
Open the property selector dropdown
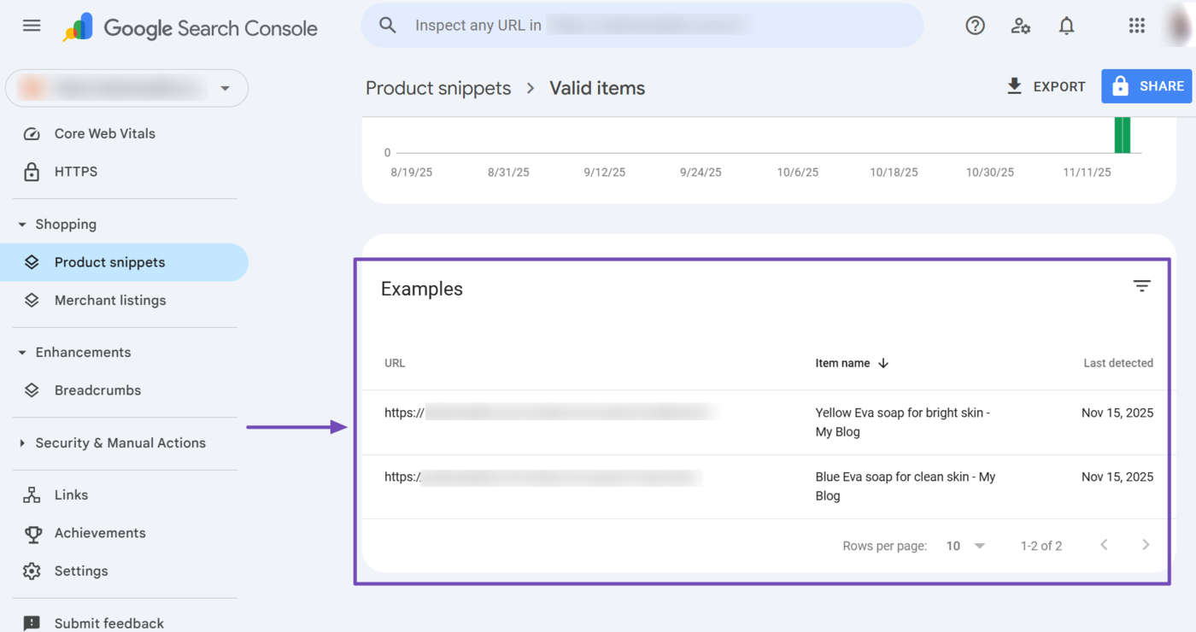[x=225, y=87]
